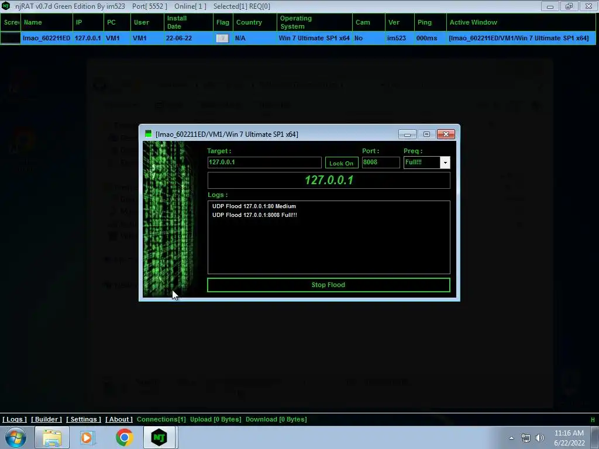Click the volume speaker tray icon
Image resolution: width=599 pixels, height=449 pixels.
539,438
